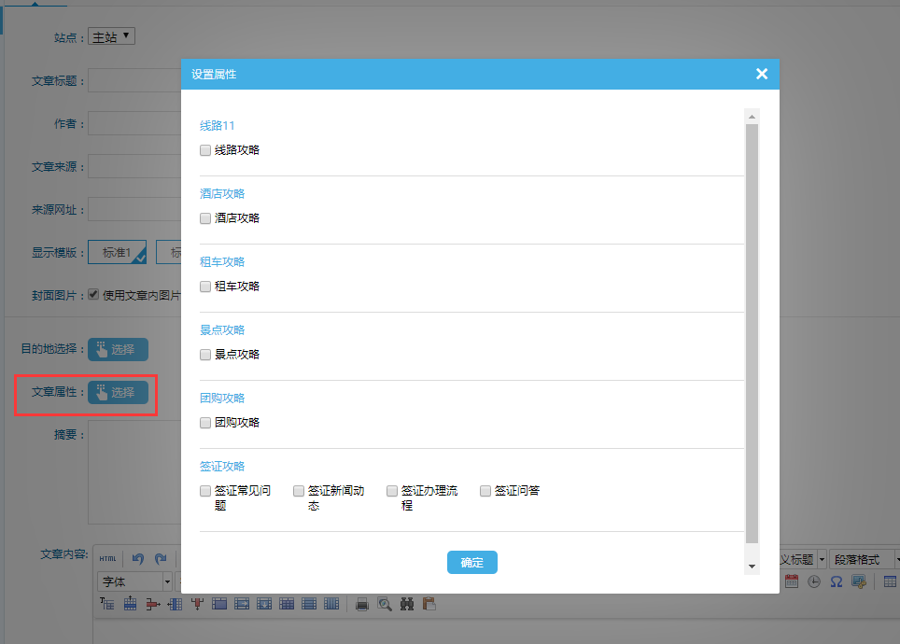Tick the 酒店攻略 checkbox
Viewport: 900px width, 644px height.
coord(205,217)
